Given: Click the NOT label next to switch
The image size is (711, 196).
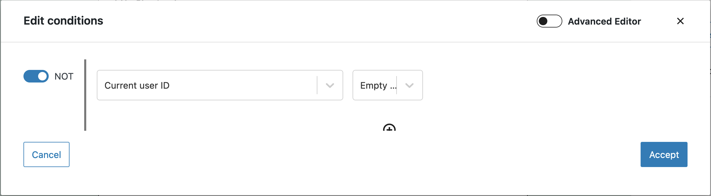Looking at the screenshot, I should point(64,76).
